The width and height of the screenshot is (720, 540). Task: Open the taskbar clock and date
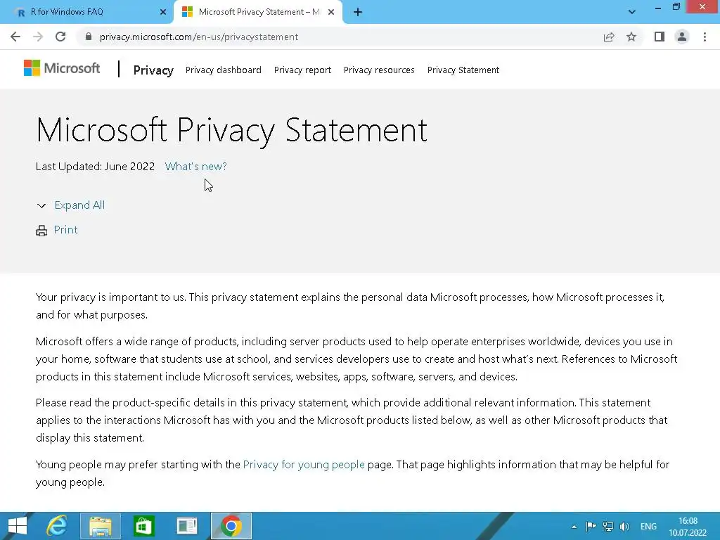[688, 527]
